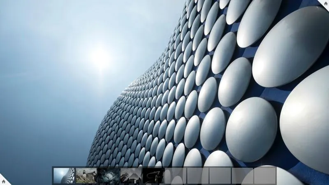Open the black abstract curved-line thumbnail
The height and width of the screenshot is (185, 329).
click(153, 176)
